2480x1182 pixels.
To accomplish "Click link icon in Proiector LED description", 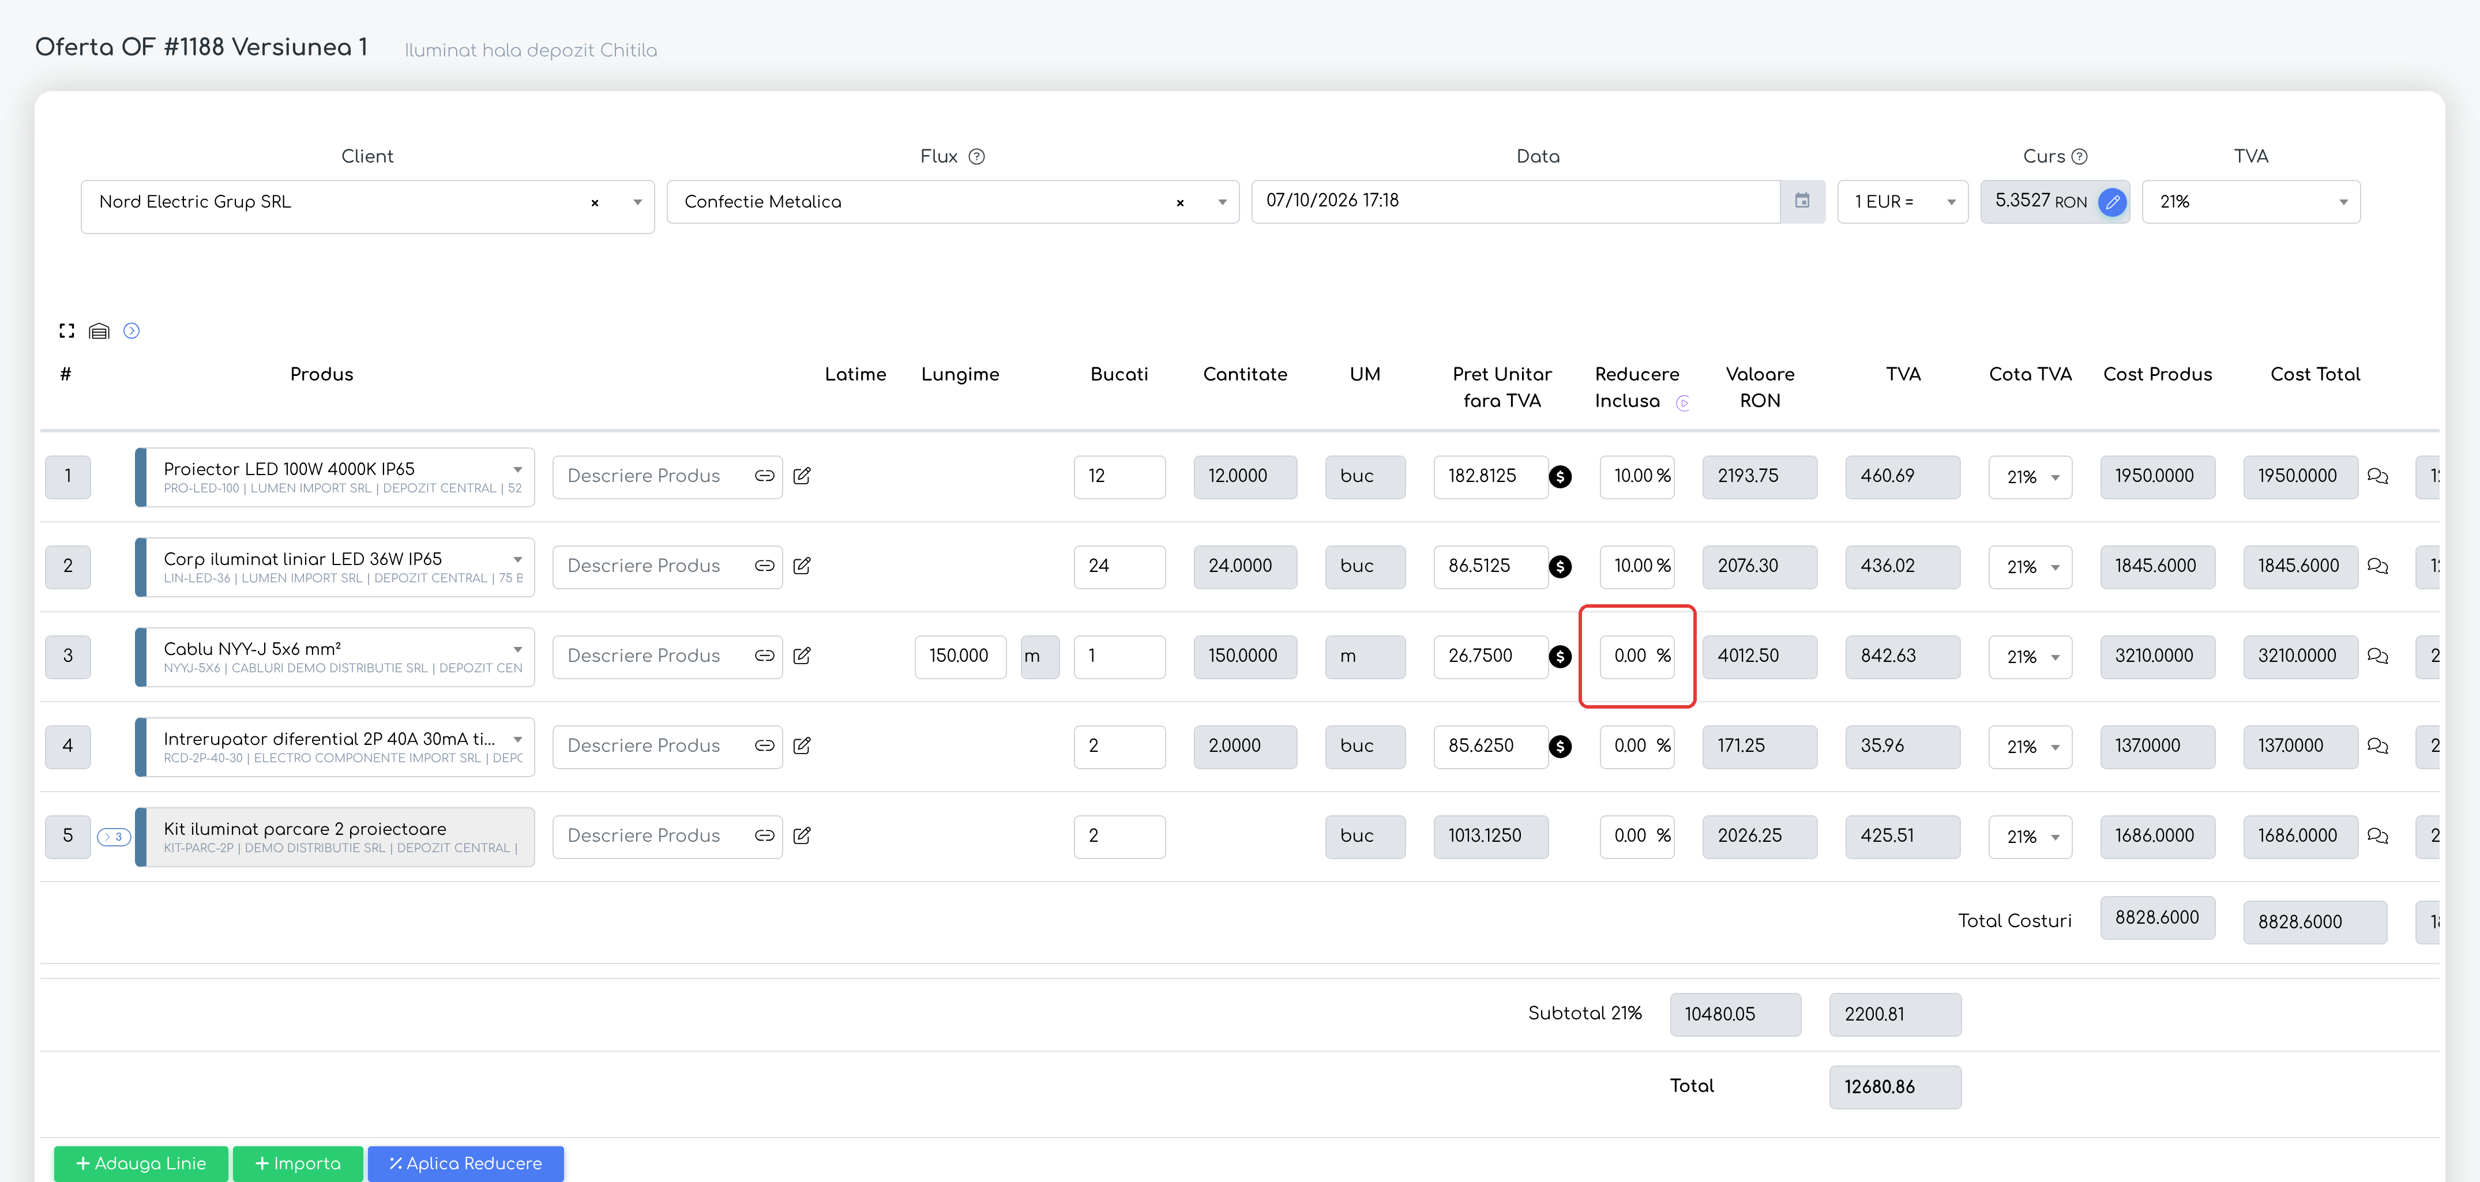I will (x=764, y=476).
